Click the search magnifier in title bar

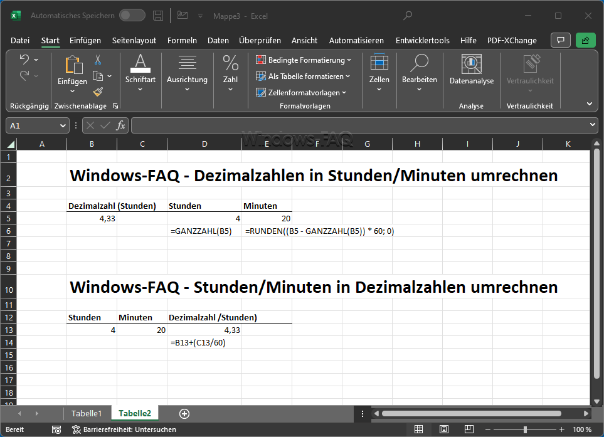[408, 16]
